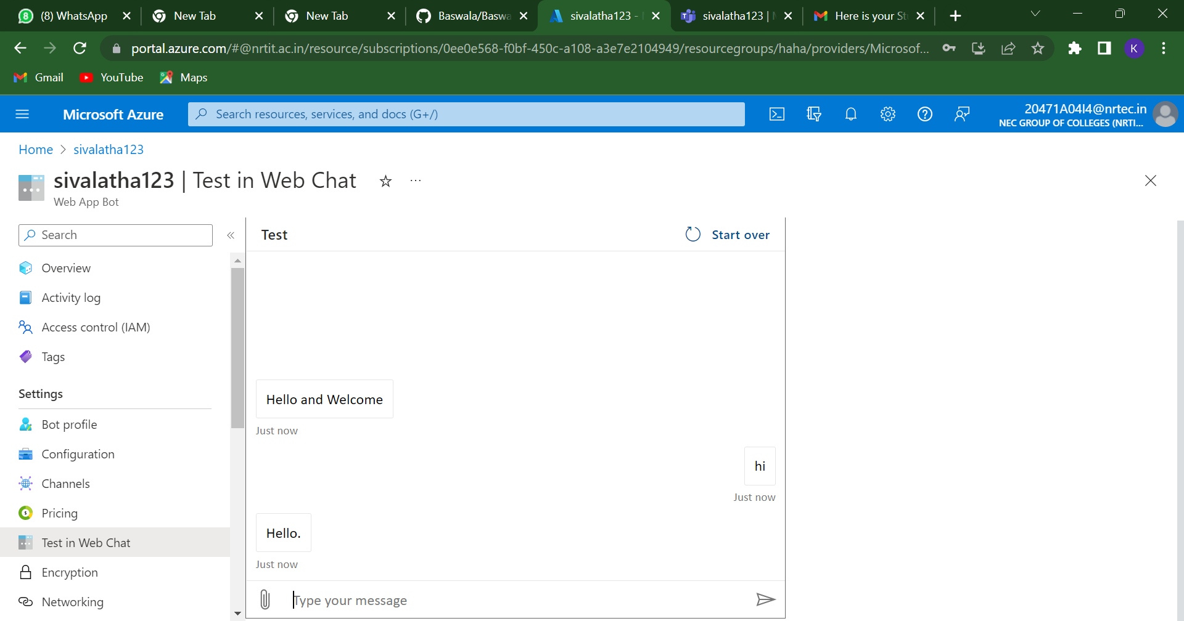Open Chrome three-dot menu
The image size is (1184, 621).
1164,48
